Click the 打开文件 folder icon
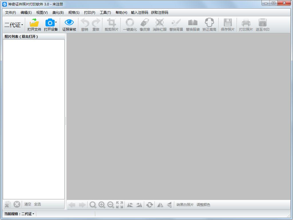Image resolution: width=293 pixels, height=220 pixels. (x=34, y=23)
